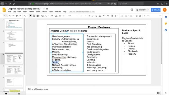Open last edit history link

point(82,12)
